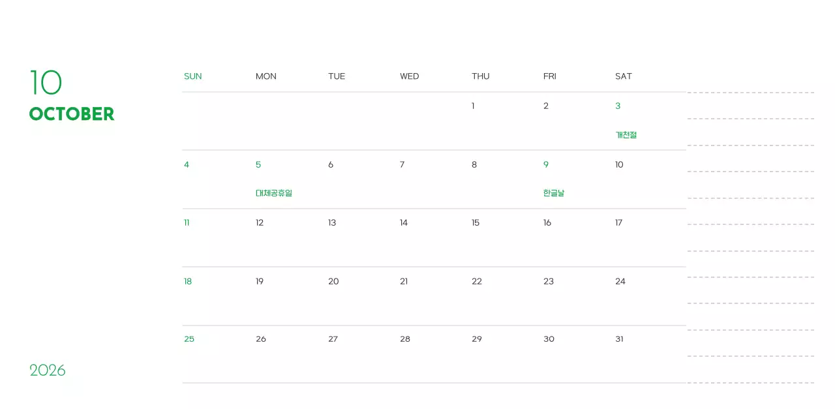Select Monday October 12
Viewport: 835px width, 409px height.
coord(260,223)
